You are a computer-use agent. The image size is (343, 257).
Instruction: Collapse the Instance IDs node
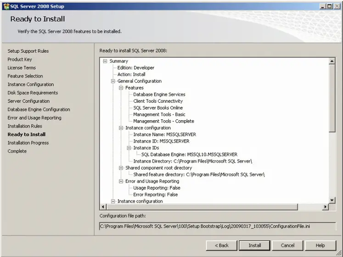point(129,148)
